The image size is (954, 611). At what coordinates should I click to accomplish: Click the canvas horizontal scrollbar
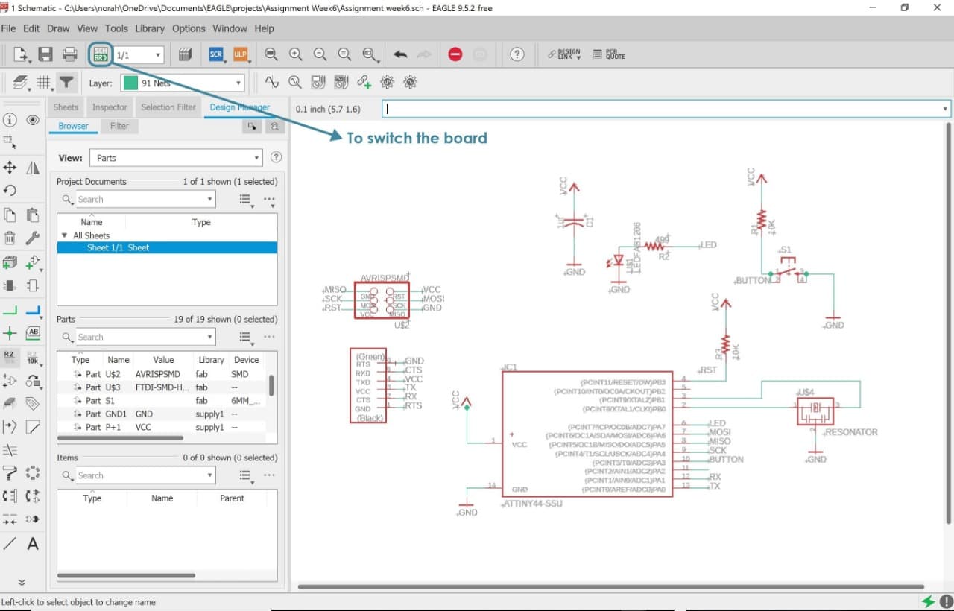pyautogui.click(x=610, y=586)
